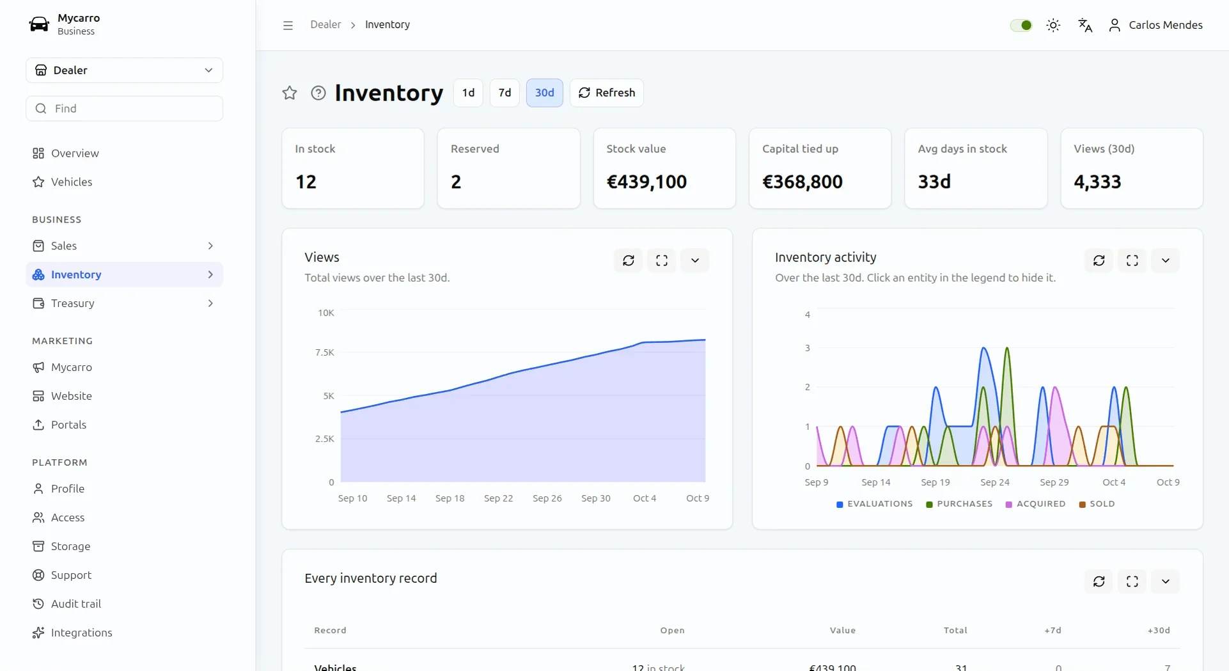This screenshot has width=1229, height=671.
Task: Refresh the Inventory activity chart
Action: pos(1099,260)
